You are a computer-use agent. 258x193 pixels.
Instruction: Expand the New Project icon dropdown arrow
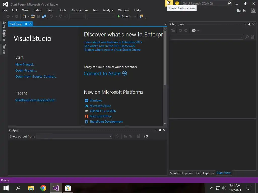coord(28,16)
